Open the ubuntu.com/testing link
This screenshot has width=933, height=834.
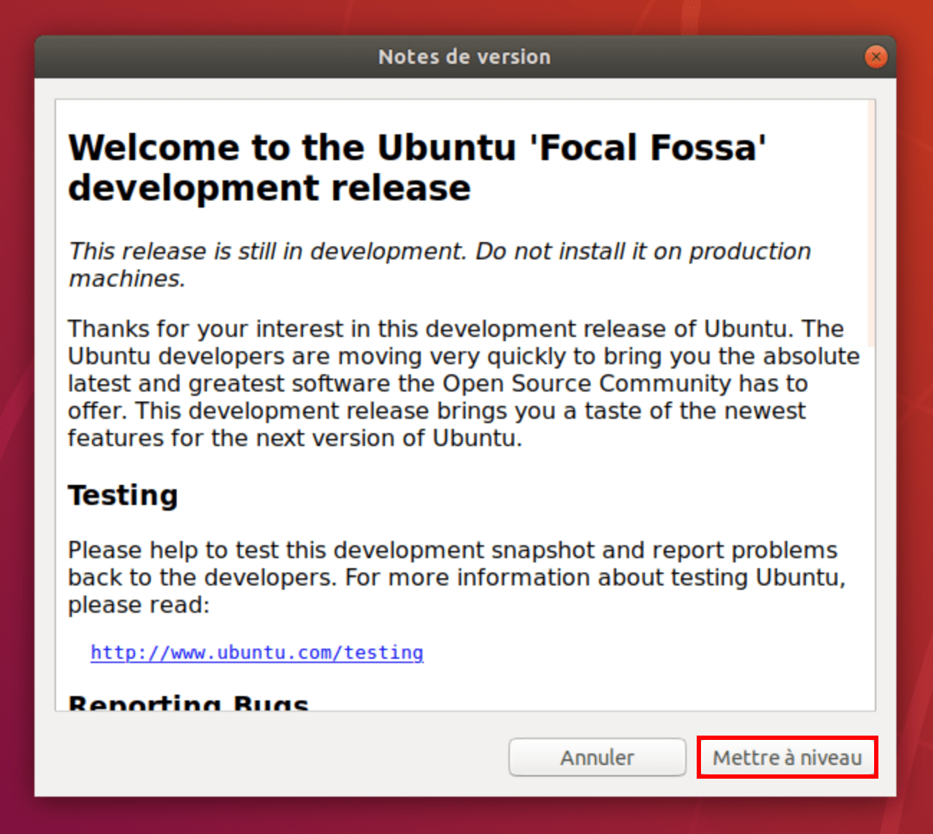(256, 652)
